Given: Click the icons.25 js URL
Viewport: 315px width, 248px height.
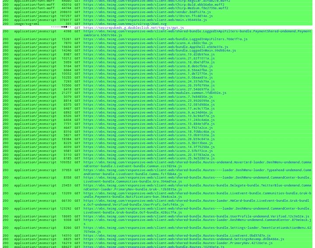Looking at the screenshot, I should point(149,158).
